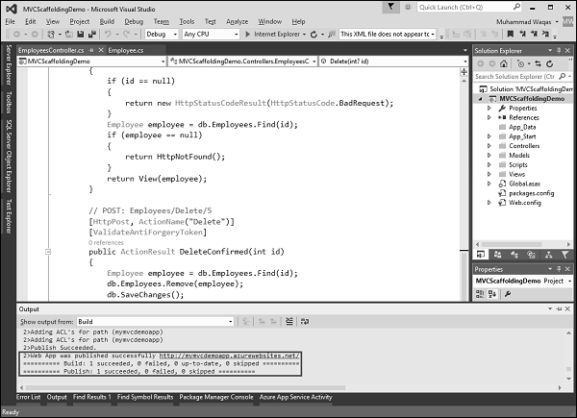Image resolution: width=577 pixels, height=418 pixels.
Task: Click the Solution Explorer search magnifier icon
Action: tap(562, 77)
